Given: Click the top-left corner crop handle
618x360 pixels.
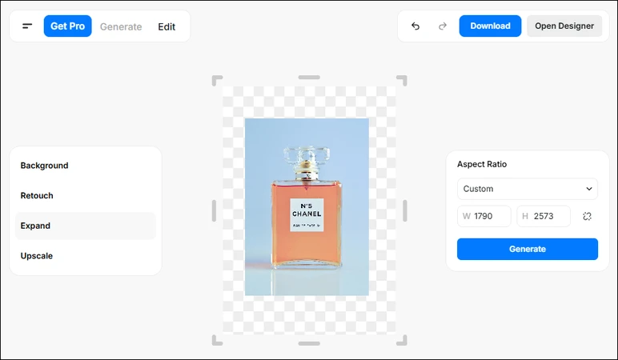Looking at the screenshot, I should tap(217, 80).
